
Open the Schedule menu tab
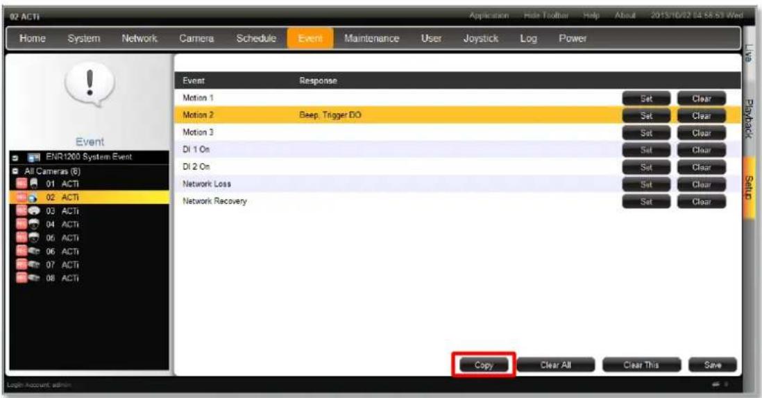[256, 38]
